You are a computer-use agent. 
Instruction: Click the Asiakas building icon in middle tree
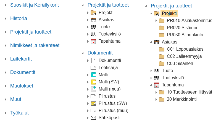[x=93, y=20]
